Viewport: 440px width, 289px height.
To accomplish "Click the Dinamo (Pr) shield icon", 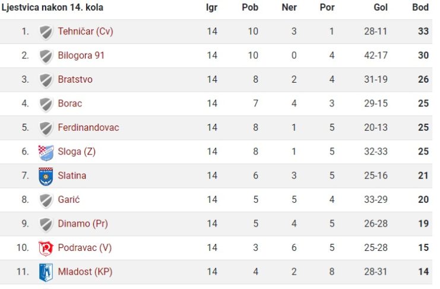I will coord(46,225).
